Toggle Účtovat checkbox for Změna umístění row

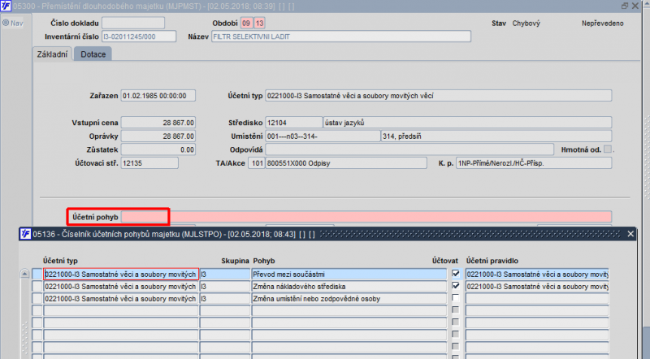coord(456,297)
